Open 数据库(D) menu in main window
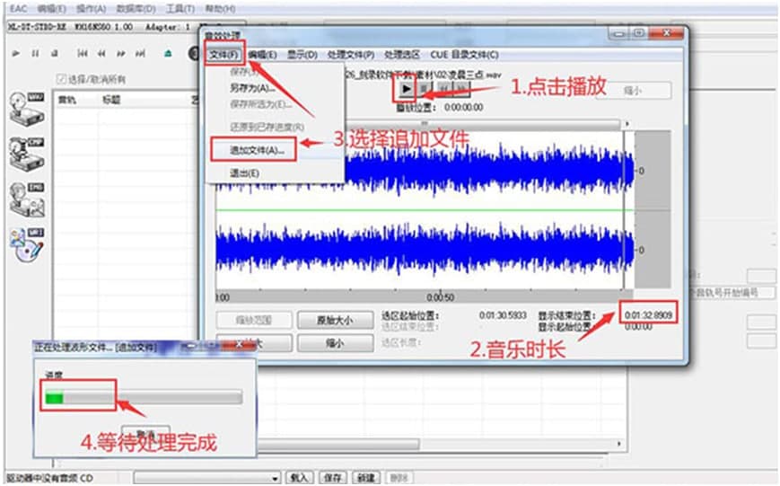 pos(136,8)
